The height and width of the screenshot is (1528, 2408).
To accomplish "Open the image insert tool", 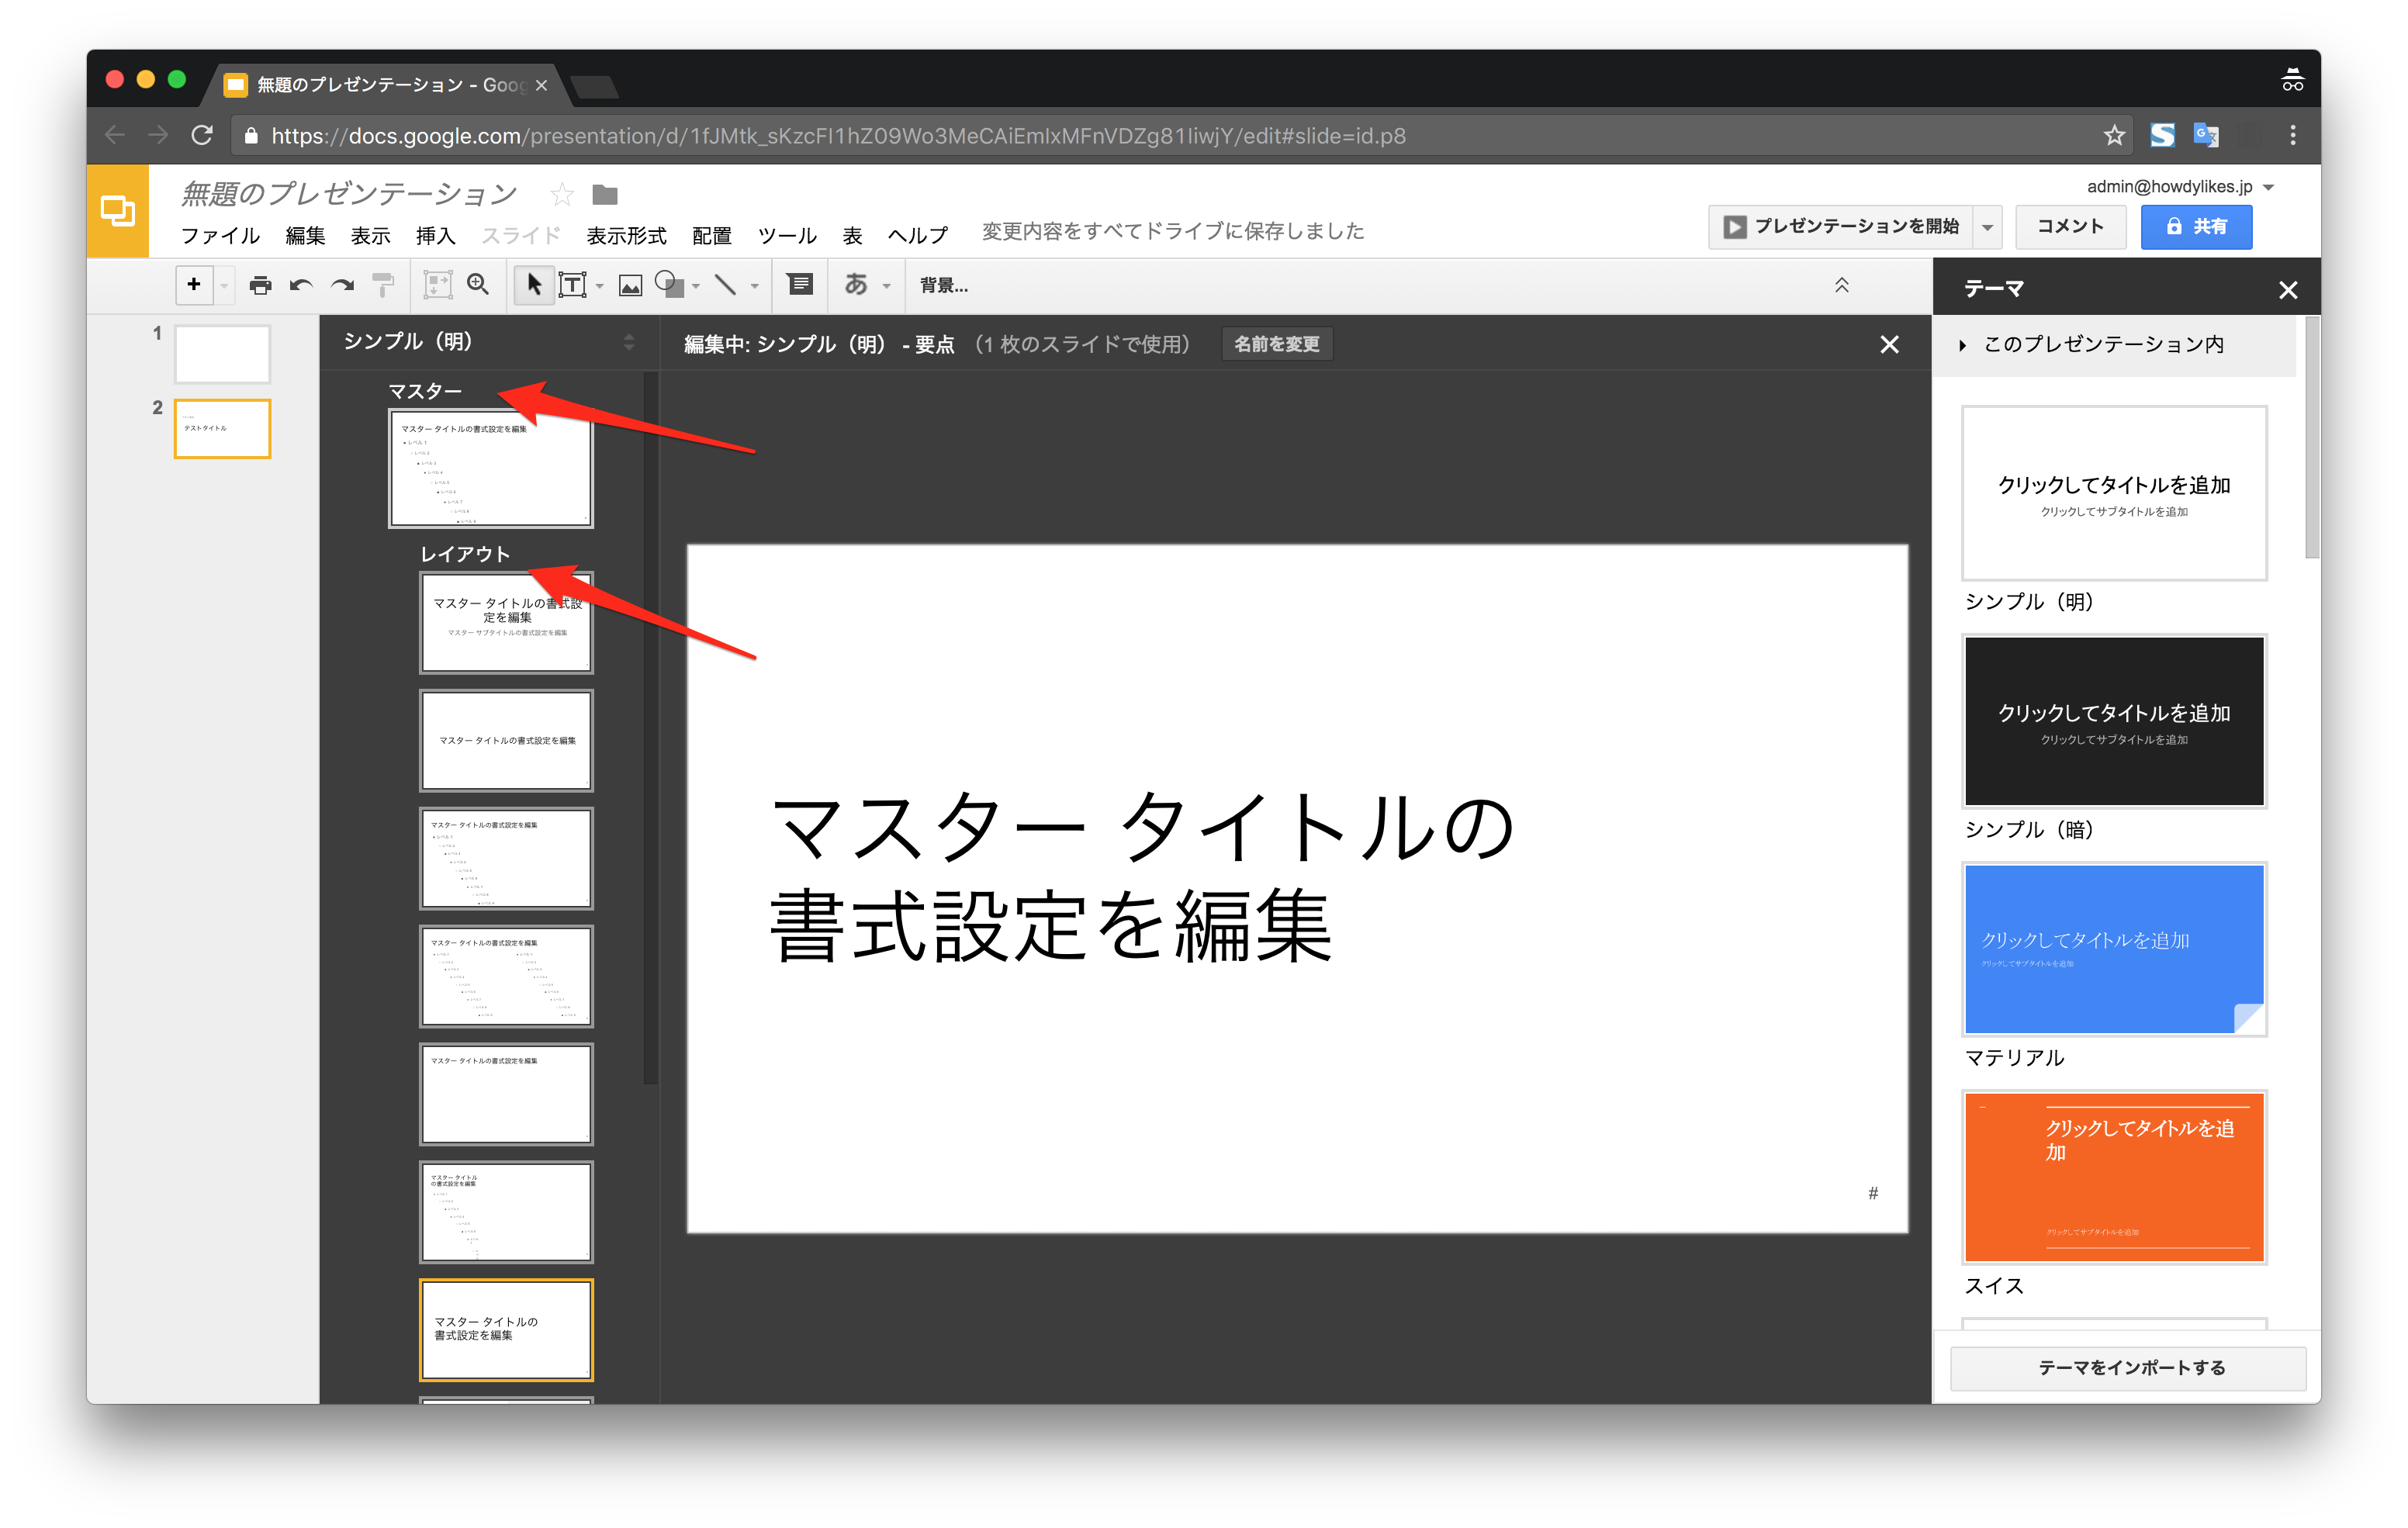I will pos(629,285).
